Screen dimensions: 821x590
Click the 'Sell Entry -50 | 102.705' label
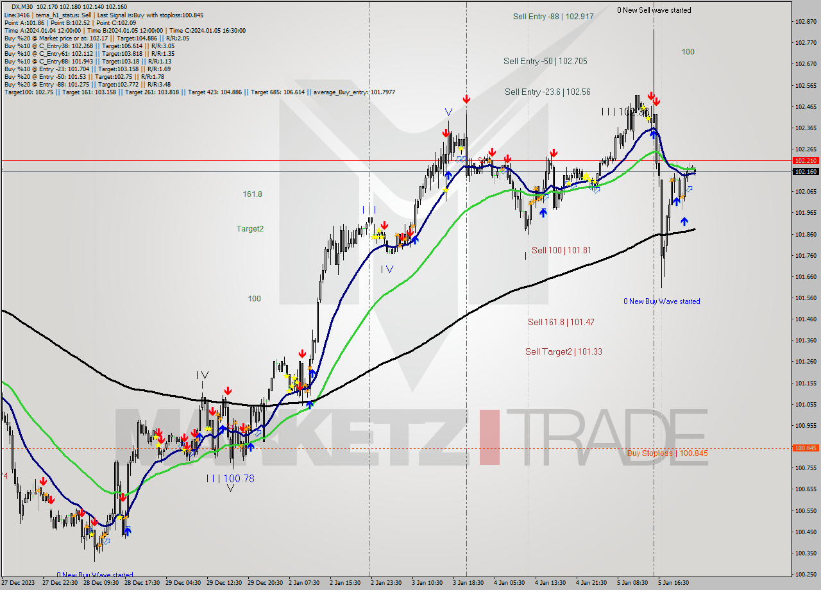coord(545,61)
